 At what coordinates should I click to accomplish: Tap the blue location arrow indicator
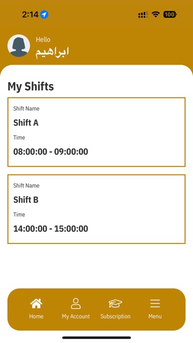click(44, 15)
